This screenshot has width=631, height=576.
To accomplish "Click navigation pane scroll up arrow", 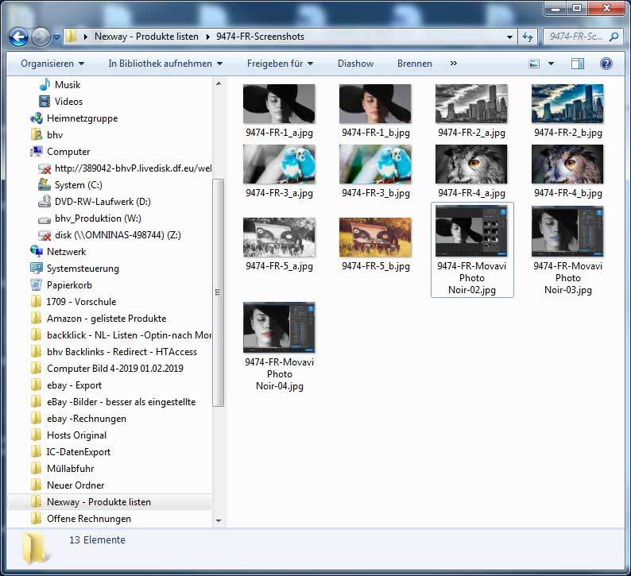I will pyautogui.click(x=219, y=83).
